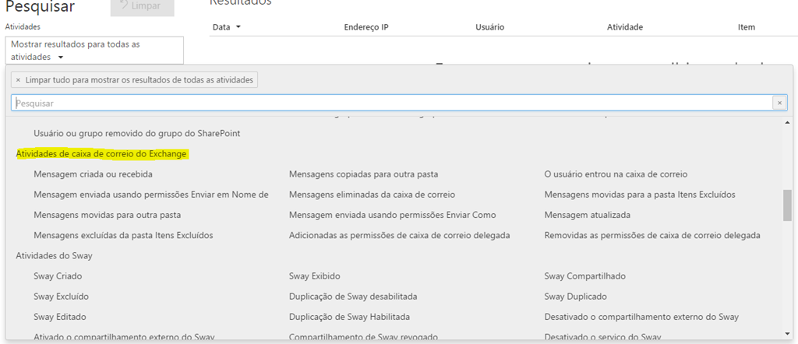The width and height of the screenshot is (798, 344).
Task: Select 'Sway Exibido' activity
Action: [315, 276]
